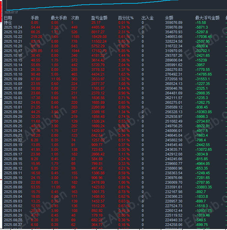This screenshot has height=230, width=227.
Task: Select date 2025.10.24 row
Action: [13, 28]
